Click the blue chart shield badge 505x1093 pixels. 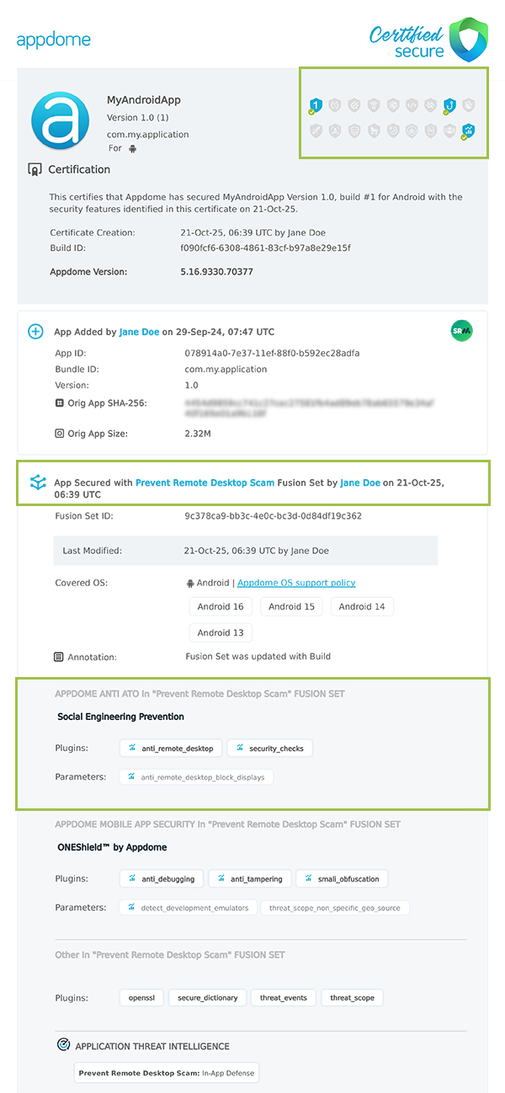click(469, 131)
